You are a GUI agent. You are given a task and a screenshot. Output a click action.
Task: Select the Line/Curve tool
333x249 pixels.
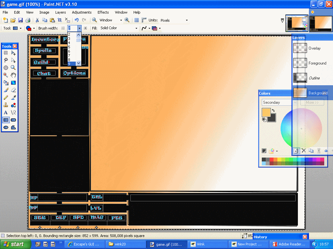tap(13, 113)
